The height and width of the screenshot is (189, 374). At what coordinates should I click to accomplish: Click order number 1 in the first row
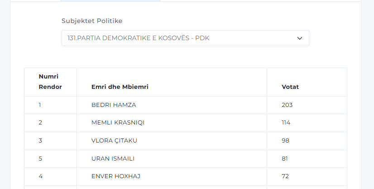point(40,105)
